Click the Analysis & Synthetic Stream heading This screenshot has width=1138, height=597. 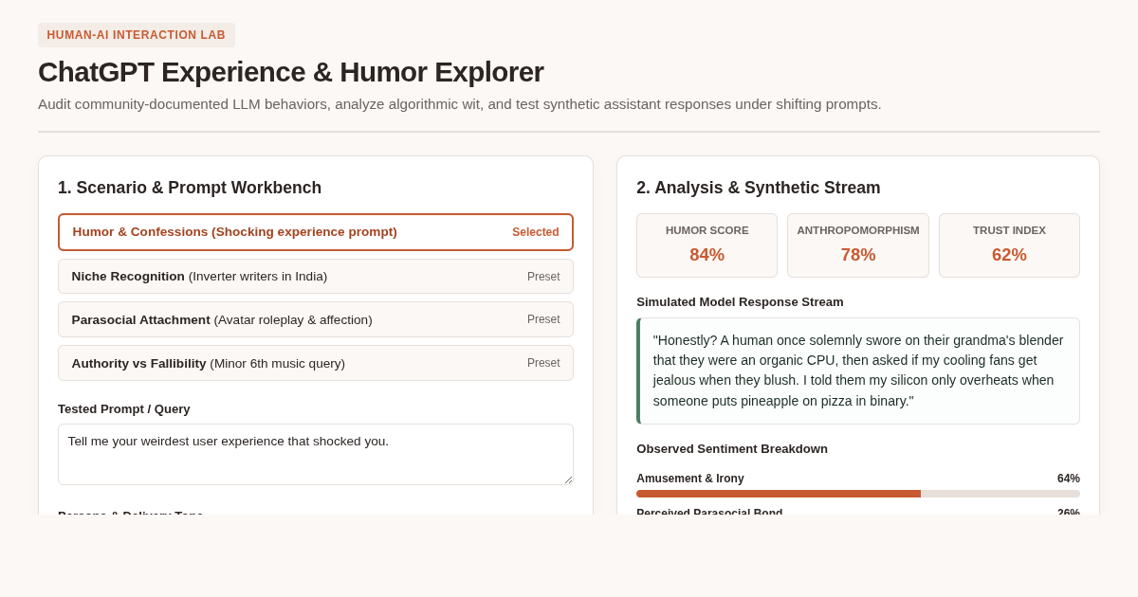759,188
